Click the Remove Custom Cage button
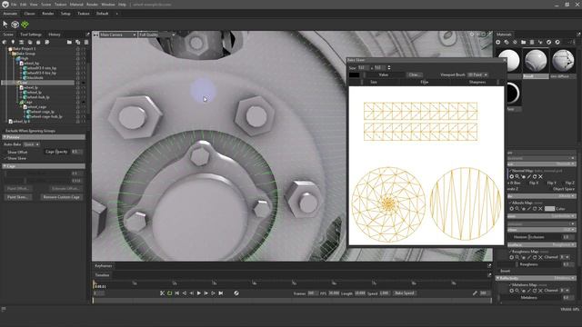 click(62, 197)
